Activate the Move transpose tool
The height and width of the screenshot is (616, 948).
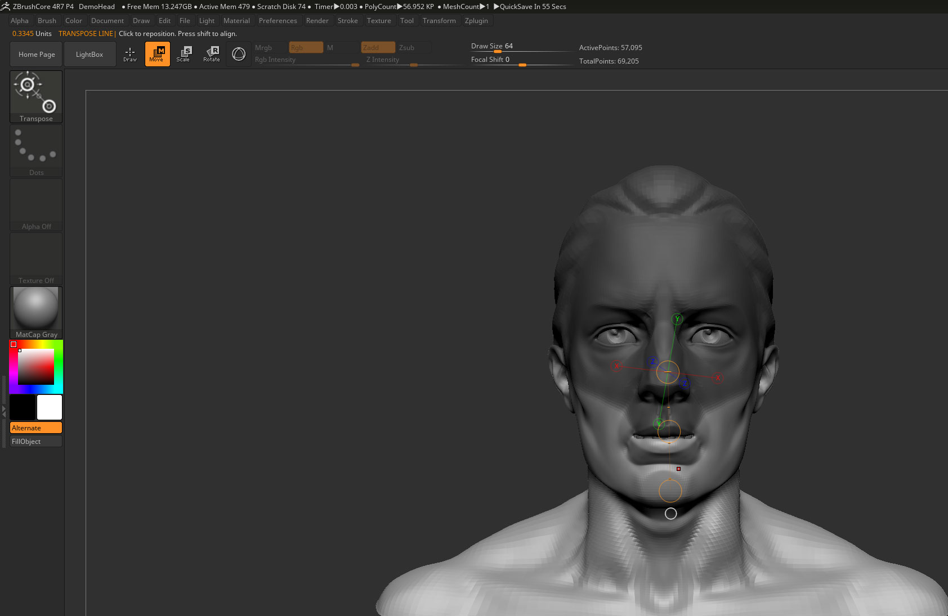click(157, 54)
